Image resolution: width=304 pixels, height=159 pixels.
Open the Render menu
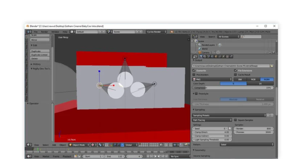pos(45,32)
